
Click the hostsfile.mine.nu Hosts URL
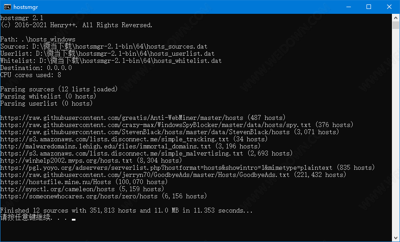[x=56, y=182]
